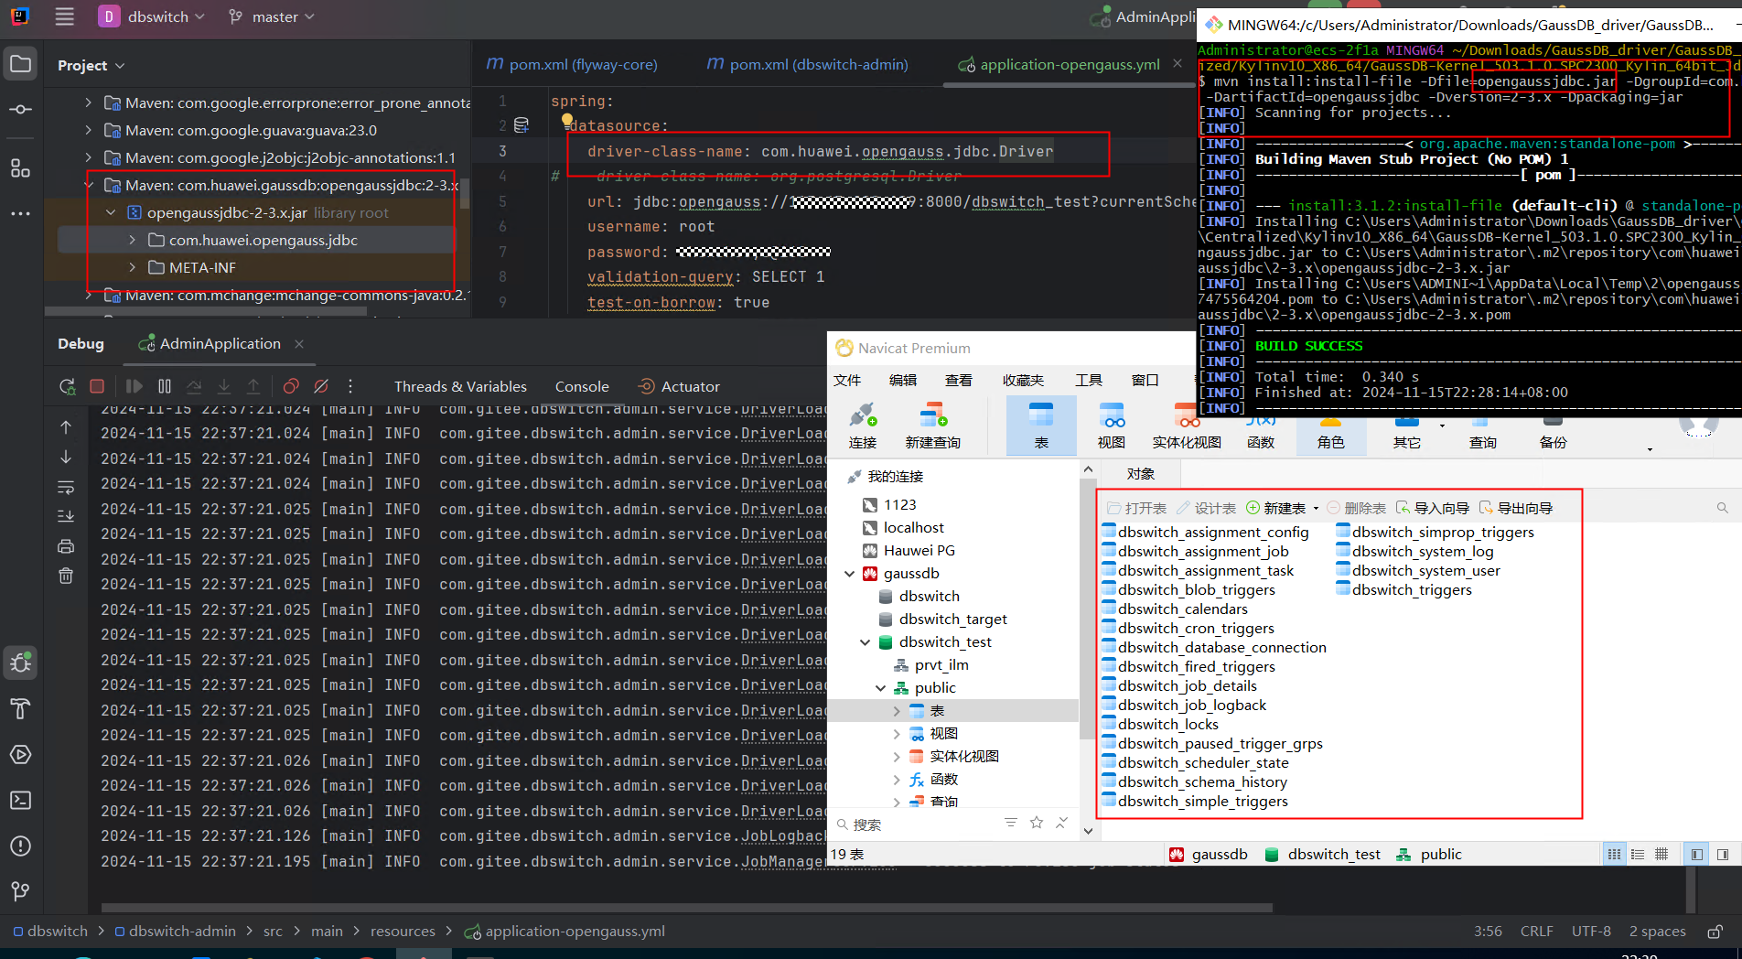Click the Rerun debug icon
This screenshot has height=959, width=1742.
click(x=67, y=386)
